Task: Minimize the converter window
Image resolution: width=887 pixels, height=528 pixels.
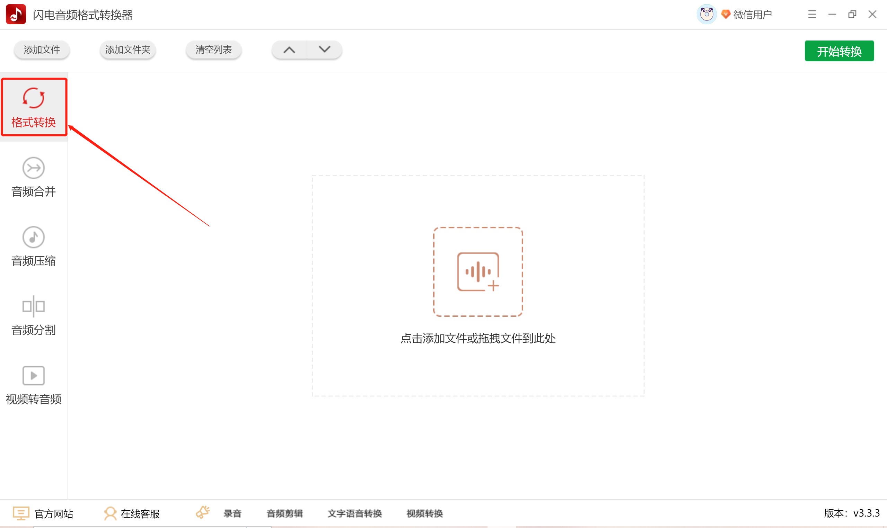Action: 832,14
